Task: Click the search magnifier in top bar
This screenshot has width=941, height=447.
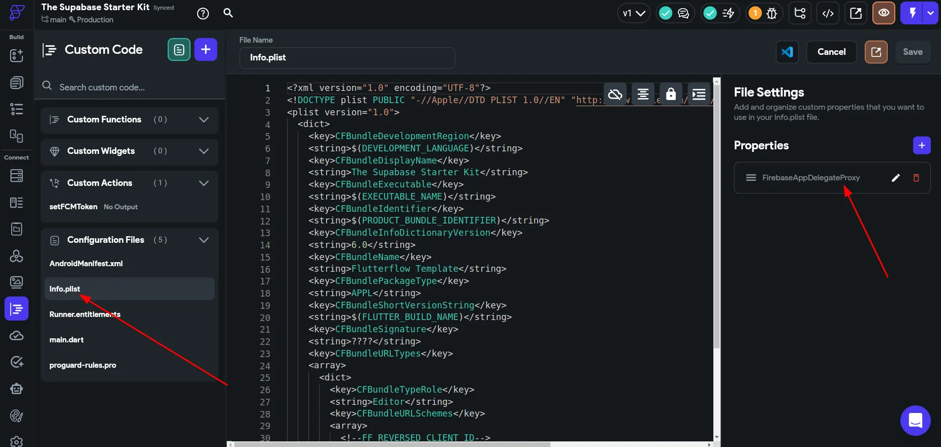Action: (x=228, y=13)
